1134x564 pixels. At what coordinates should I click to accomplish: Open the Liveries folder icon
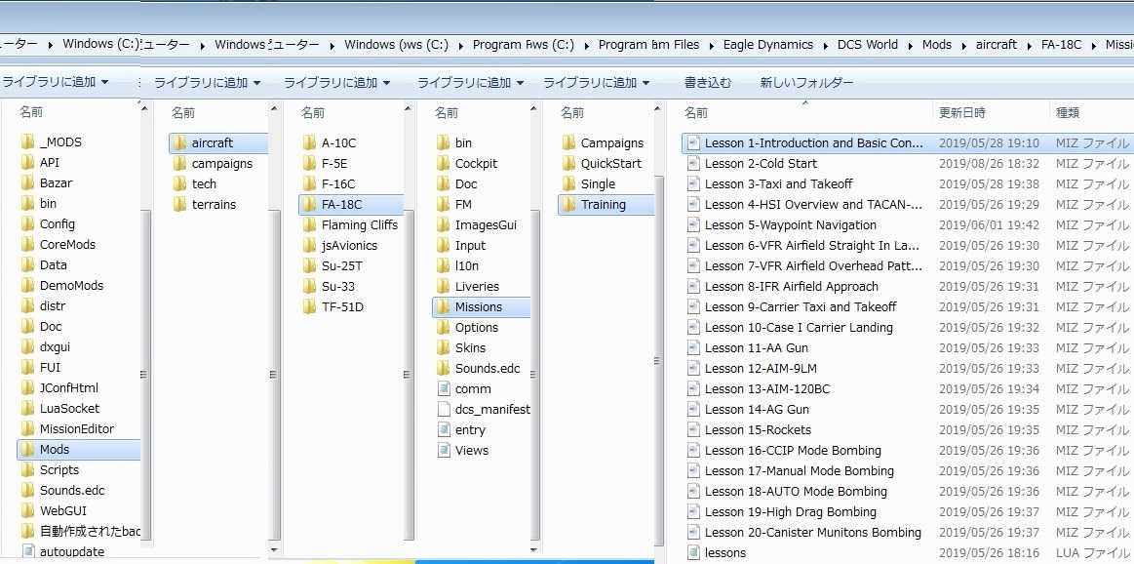pyautogui.click(x=444, y=286)
